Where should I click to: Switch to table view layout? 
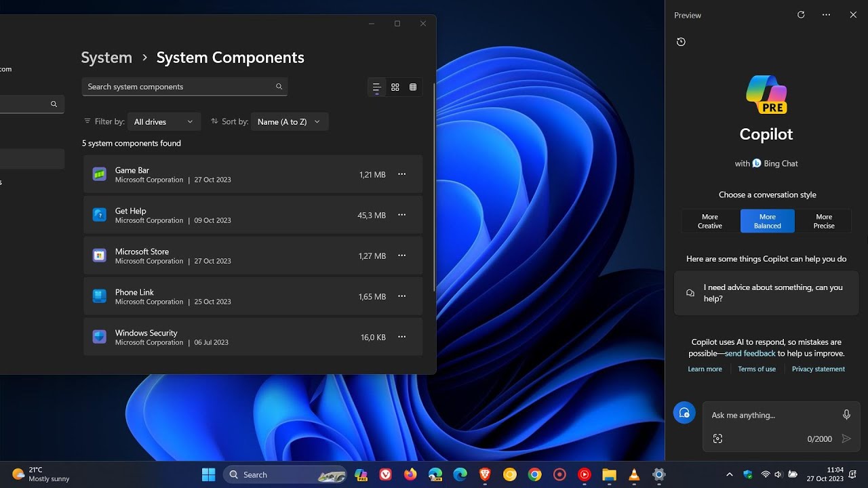tap(413, 87)
